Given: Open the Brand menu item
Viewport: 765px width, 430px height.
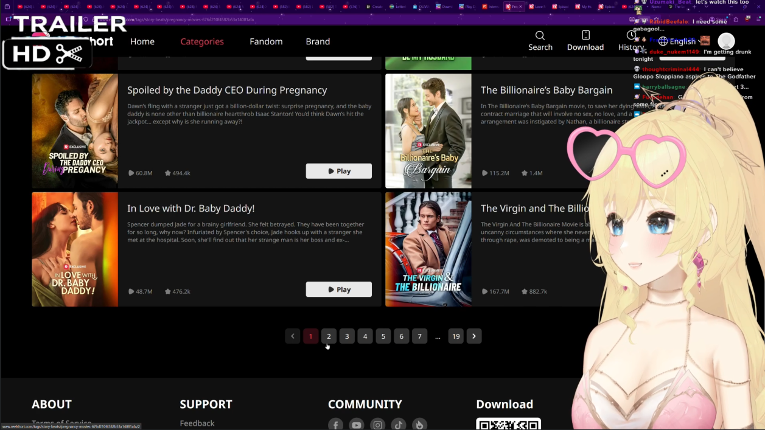Looking at the screenshot, I should (318, 41).
